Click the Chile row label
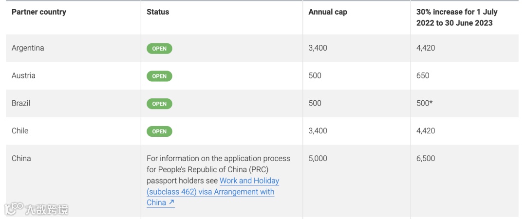 (20, 131)
